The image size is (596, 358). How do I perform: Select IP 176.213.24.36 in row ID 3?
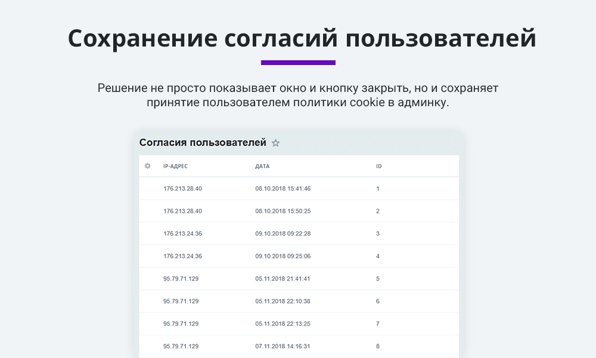point(182,234)
